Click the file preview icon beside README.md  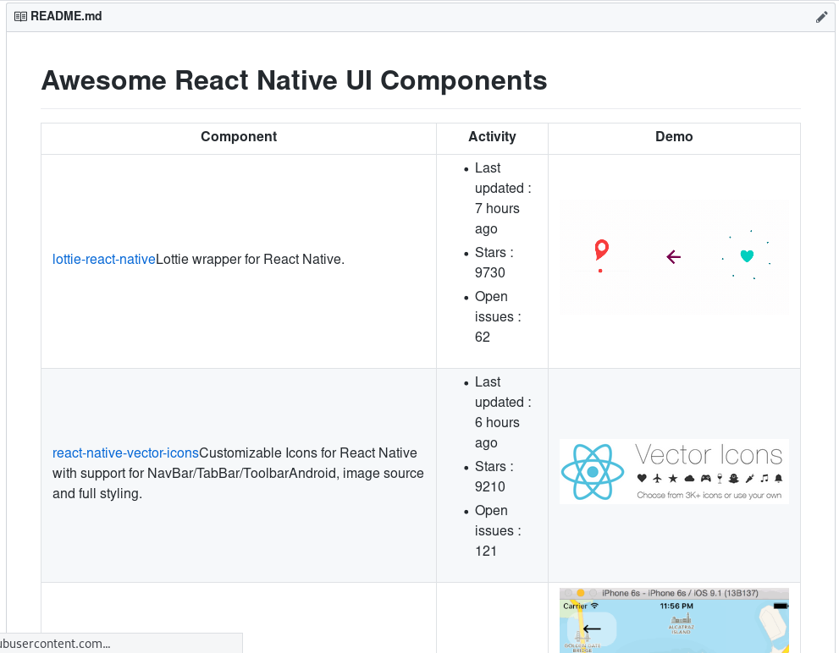[x=19, y=16]
